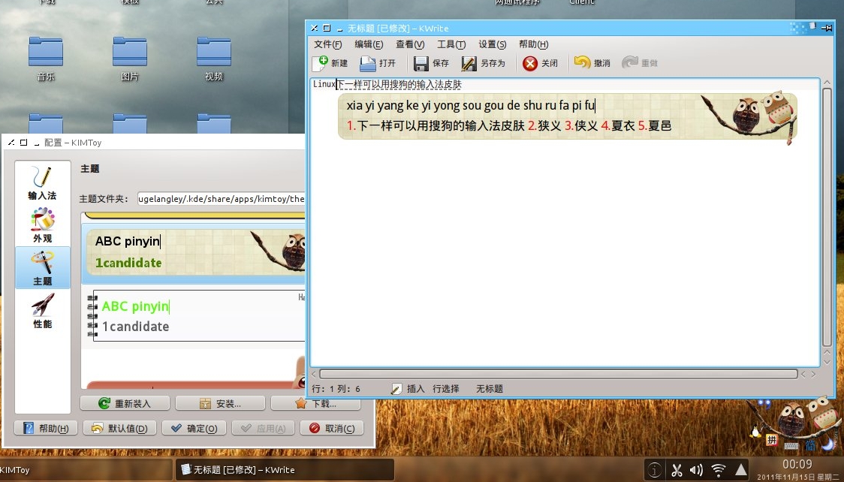Open the scissors clipboard icon in tray

pos(677,470)
